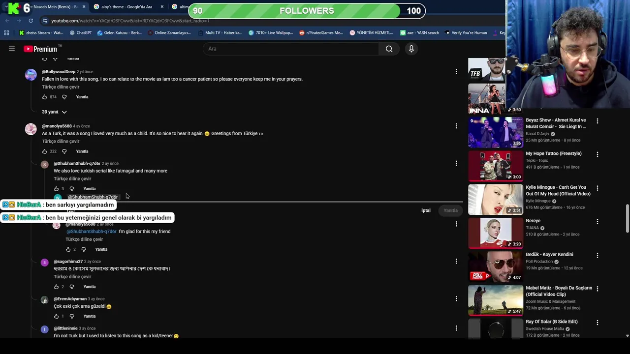Open more options for Kylie Minogue video
Image resolution: width=630 pixels, height=354 pixels.
pos(598,188)
